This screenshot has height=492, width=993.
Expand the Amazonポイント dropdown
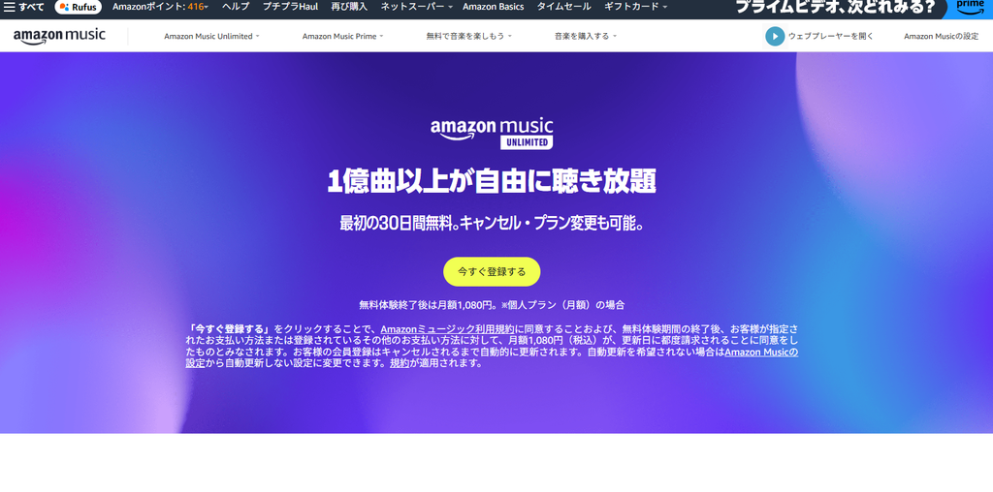click(x=160, y=7)
